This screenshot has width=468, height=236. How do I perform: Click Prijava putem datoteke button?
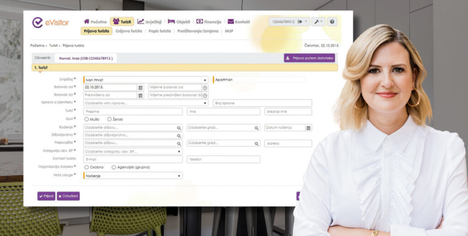click(x=309, y=58)
